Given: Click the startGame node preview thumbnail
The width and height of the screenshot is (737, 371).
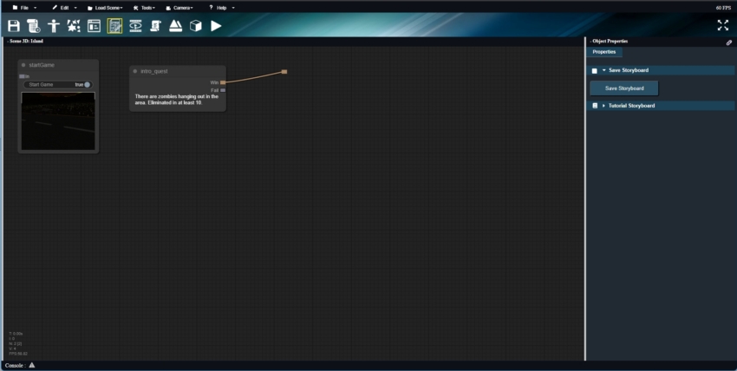Looking at the screenshot, I should [58, 121].
